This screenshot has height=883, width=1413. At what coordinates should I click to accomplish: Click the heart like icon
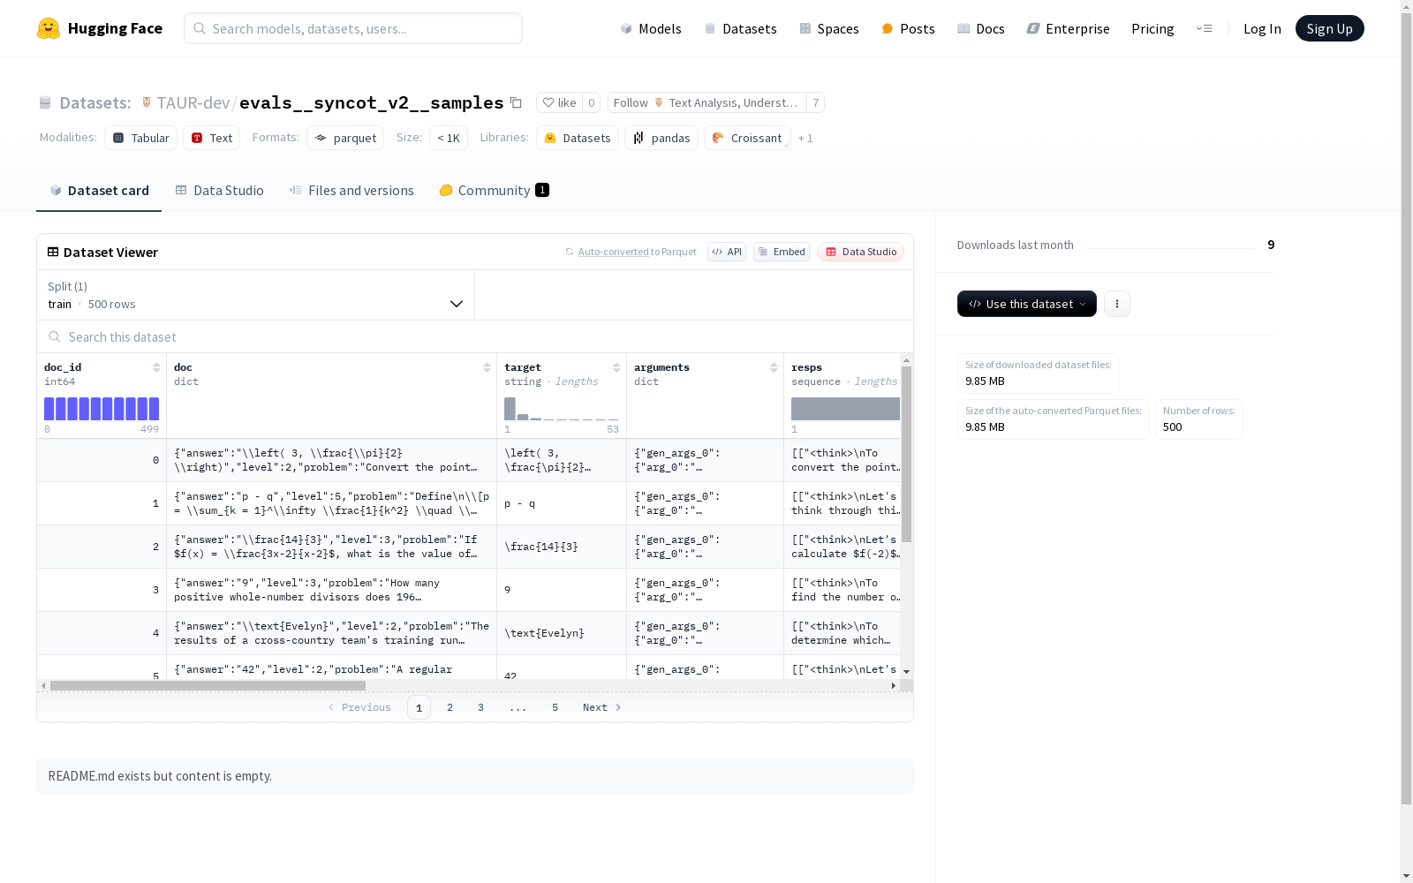click(x=548, y=102)
